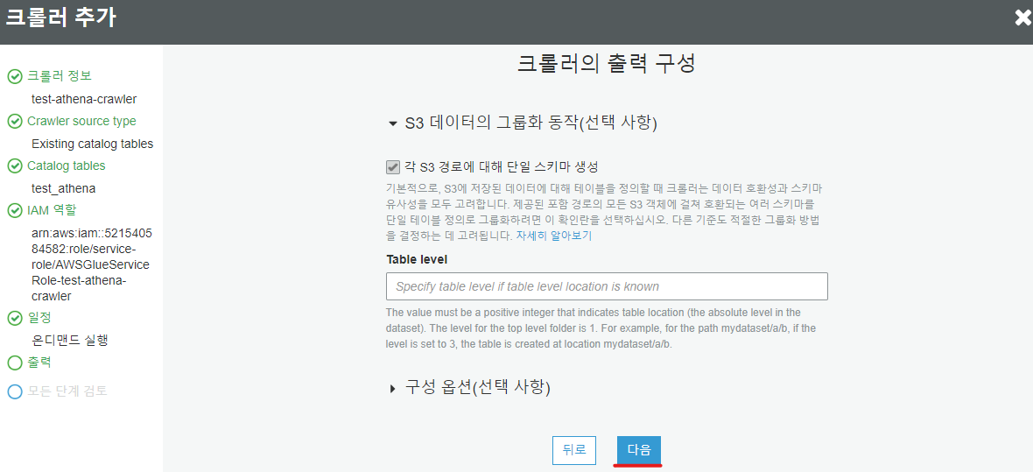Select the 모든 단계 검토 step
Image resolution: width=1033 pixels, height=472 pixels.
click(67, 391)
